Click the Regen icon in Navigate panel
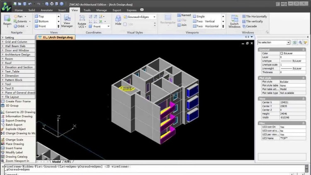This screenshot has width=311, height=175. pyautogui.click(x=7, y=20)
